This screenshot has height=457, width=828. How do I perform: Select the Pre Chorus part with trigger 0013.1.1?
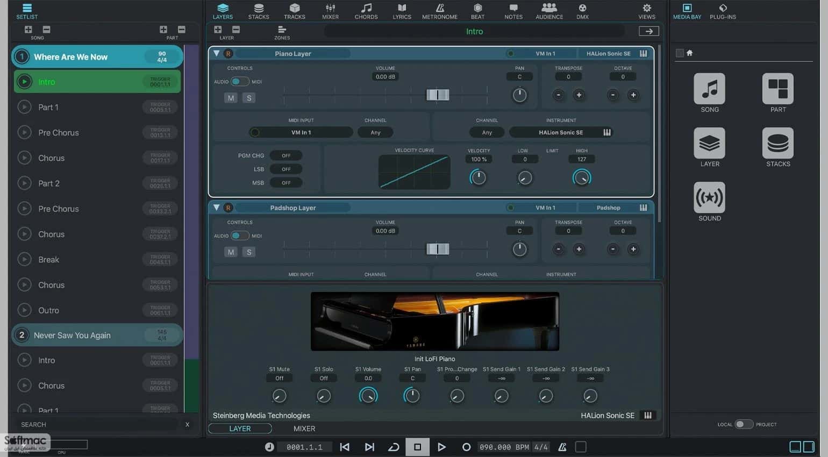pyautogui.click(x=97, y=133)
